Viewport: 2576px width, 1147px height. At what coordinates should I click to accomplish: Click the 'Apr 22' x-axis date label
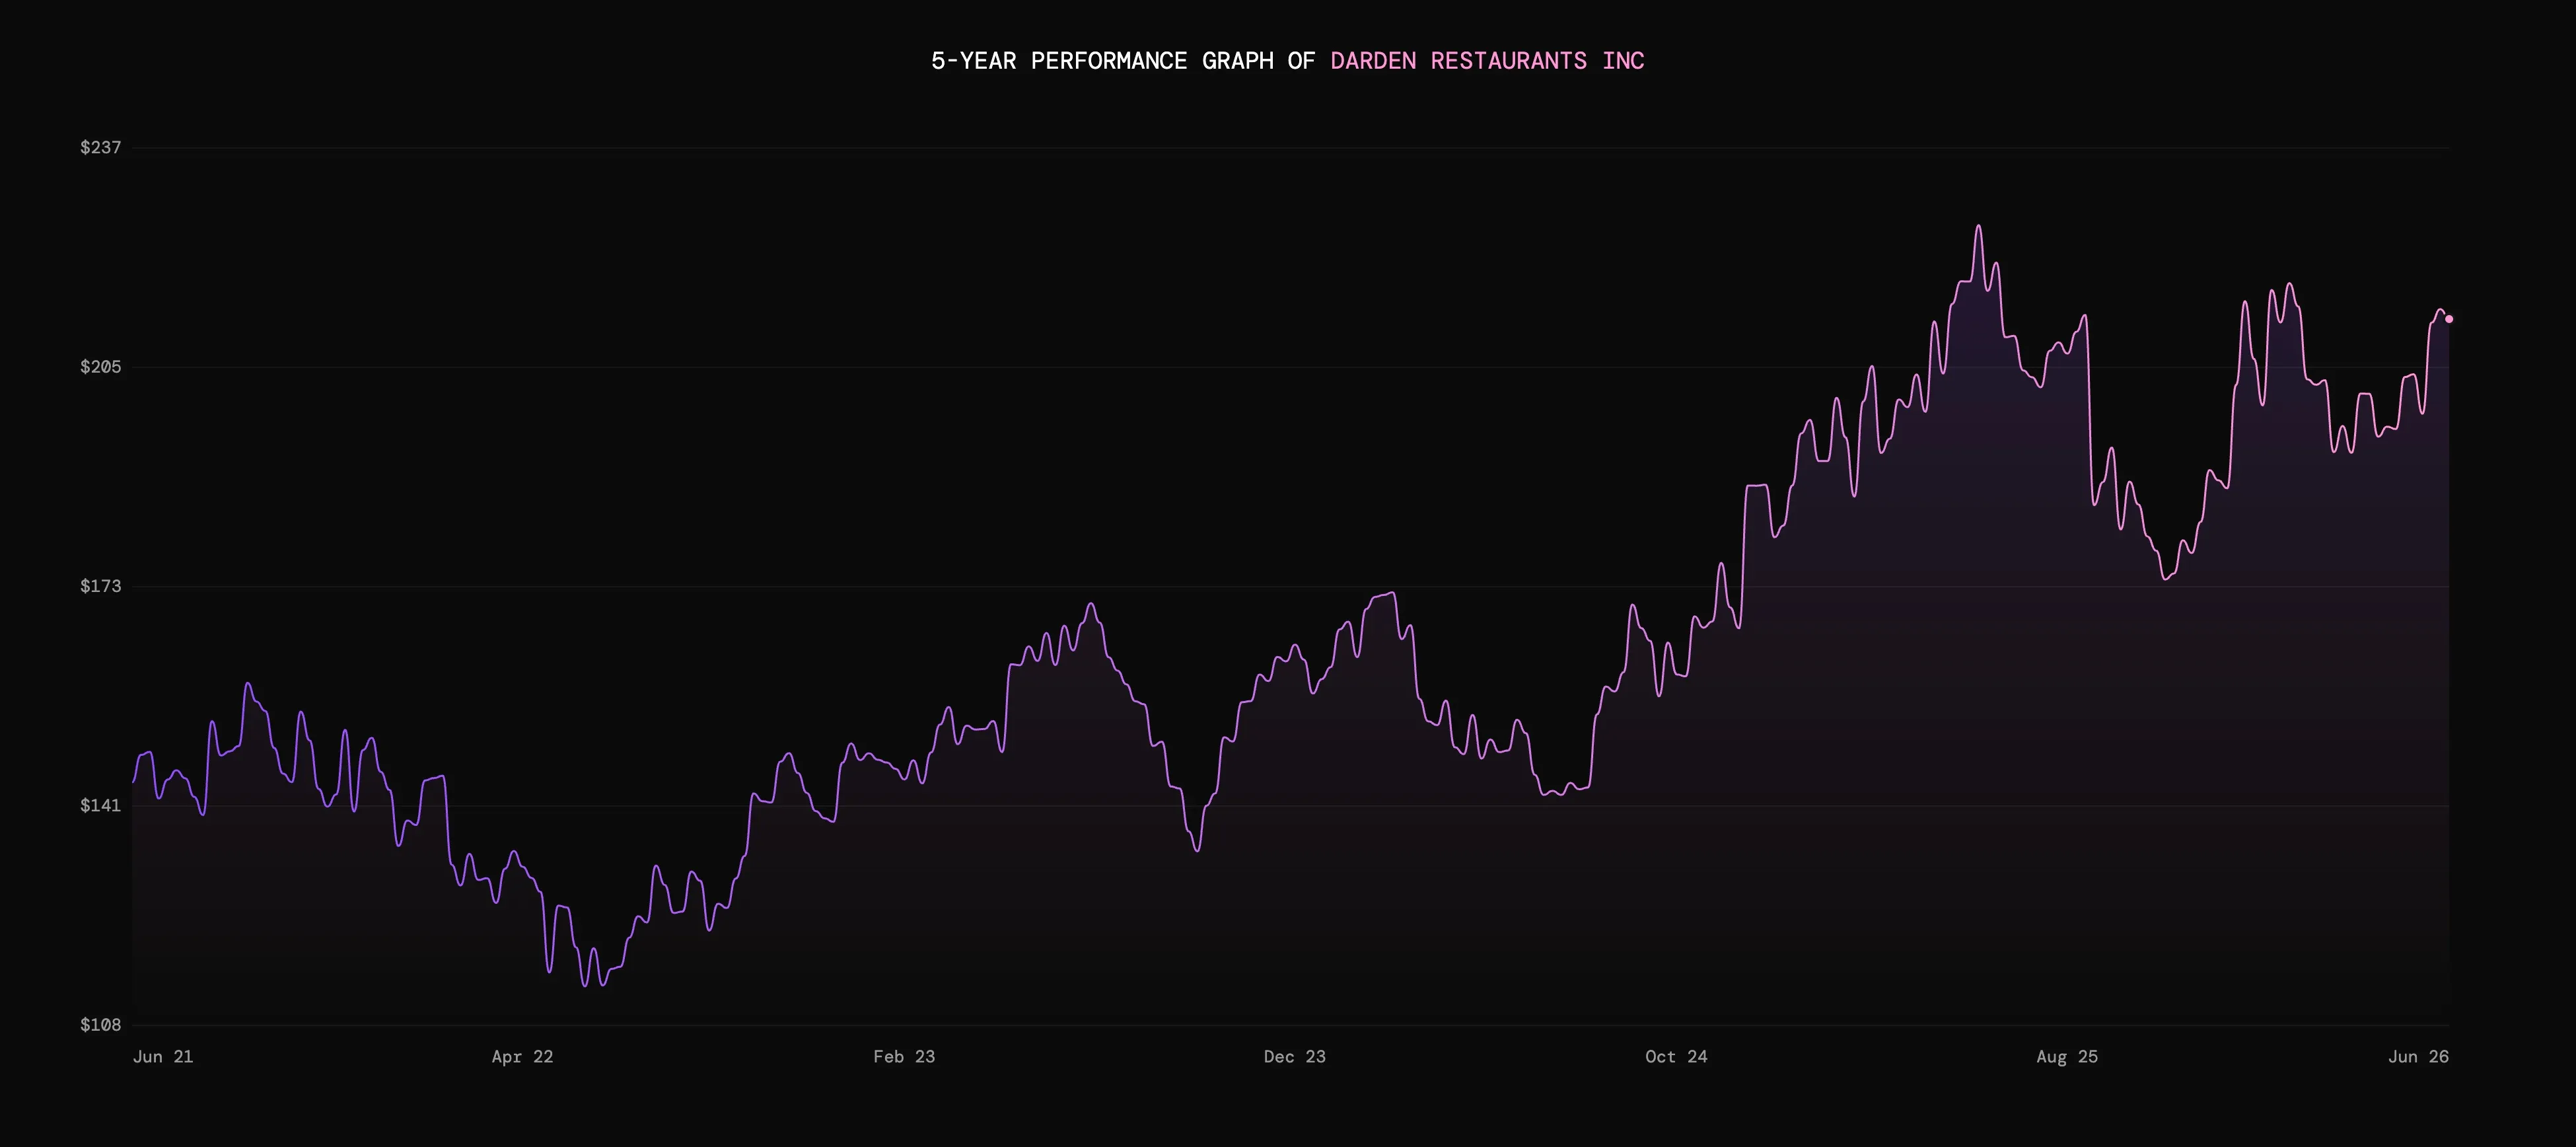[522, 1057]
